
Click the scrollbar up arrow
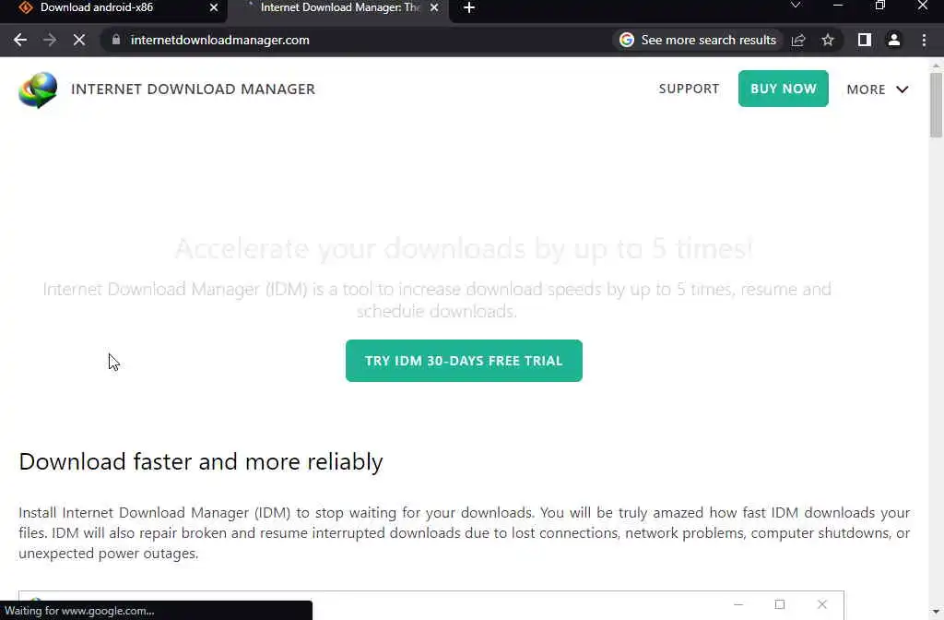point(936,66)
